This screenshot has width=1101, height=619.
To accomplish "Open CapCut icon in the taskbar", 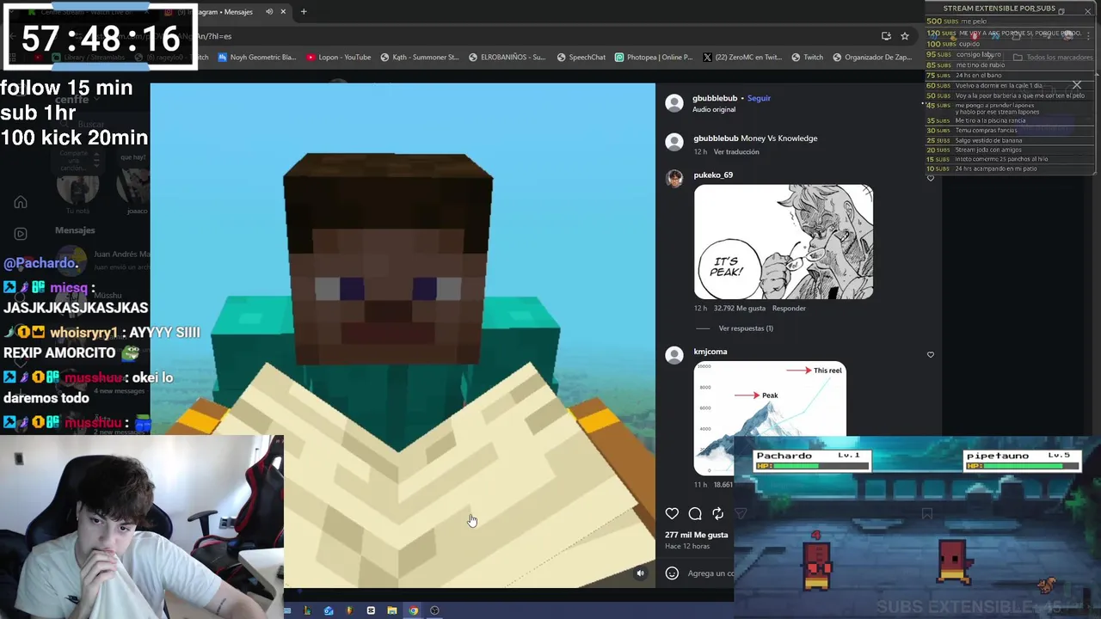I will pos(371,610).
